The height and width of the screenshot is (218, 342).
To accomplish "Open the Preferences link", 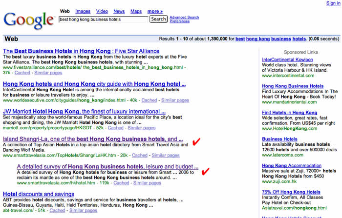I will (180, 21).
